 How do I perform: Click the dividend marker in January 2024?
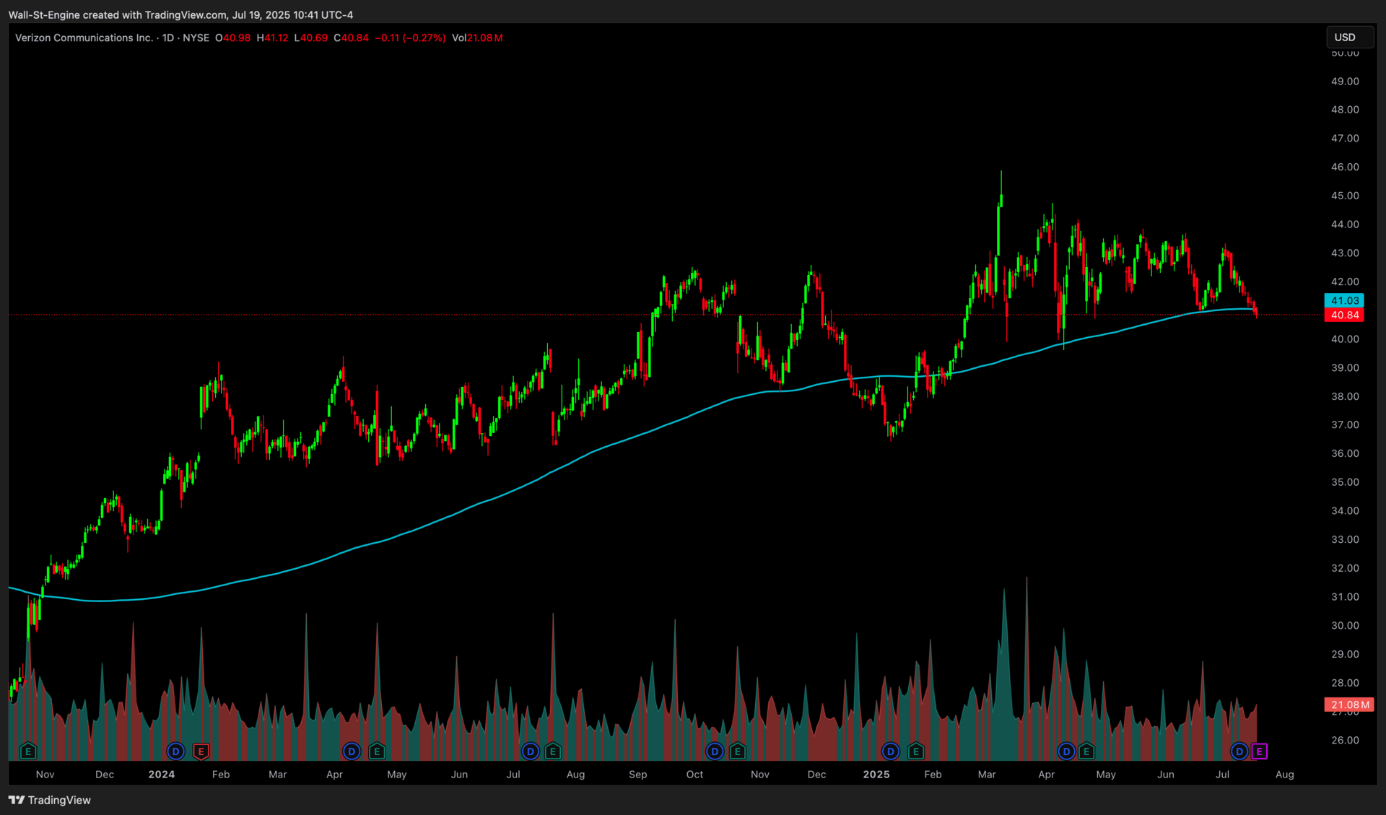coord(175,751)
